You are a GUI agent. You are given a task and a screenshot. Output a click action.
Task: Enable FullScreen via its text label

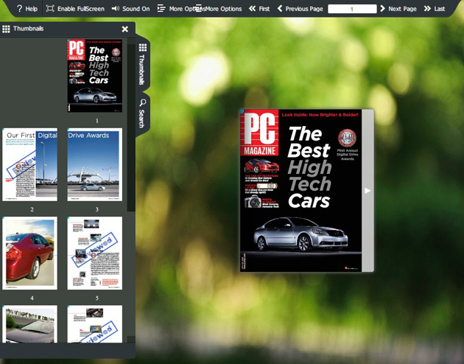[x=81, y=9]
